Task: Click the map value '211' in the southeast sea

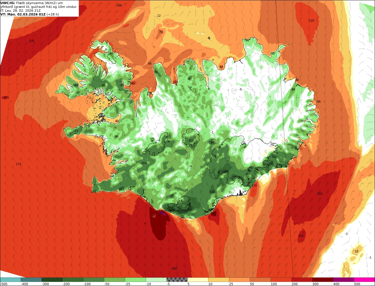Action: tap(301, 236)
